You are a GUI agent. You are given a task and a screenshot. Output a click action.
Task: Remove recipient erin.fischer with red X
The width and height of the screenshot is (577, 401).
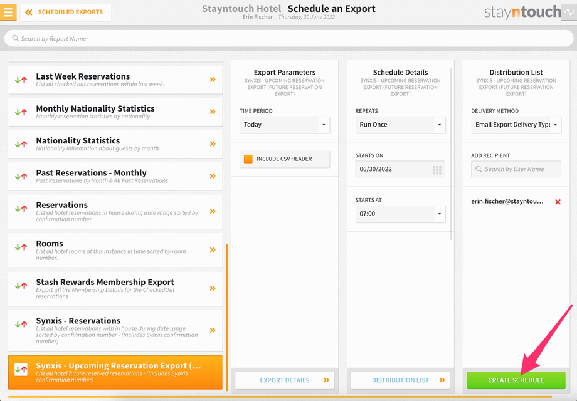point(558,202)
